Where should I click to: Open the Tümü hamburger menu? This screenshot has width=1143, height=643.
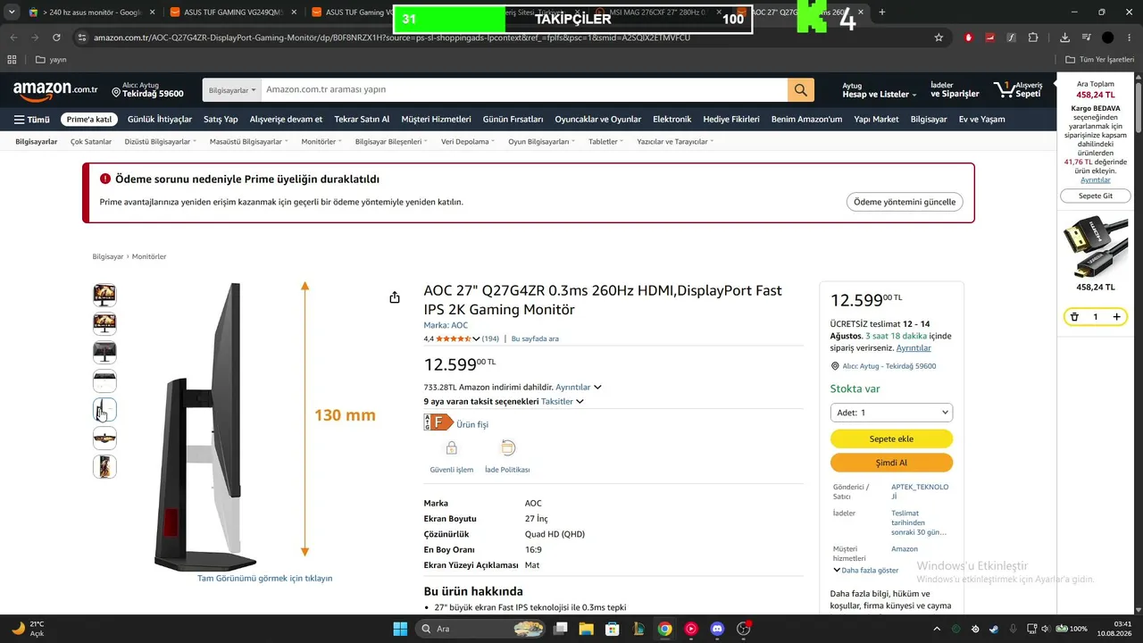31,120
